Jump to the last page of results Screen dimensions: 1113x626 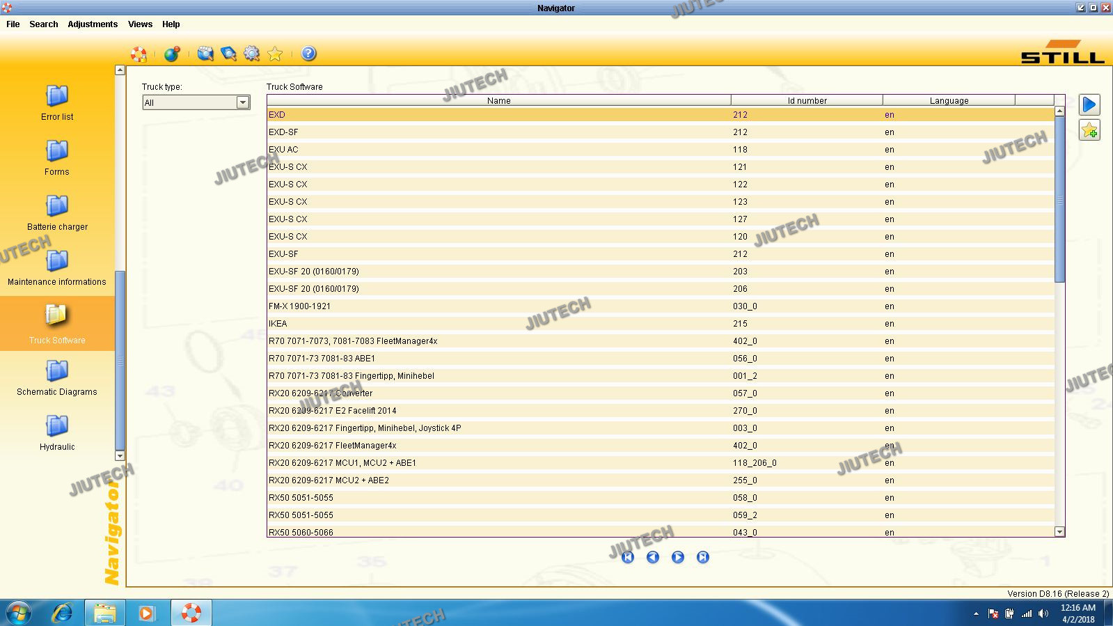[703, 557]
